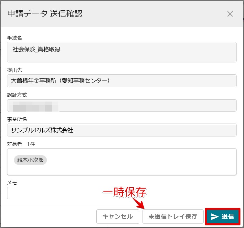The width and height of the screenshot is (244, 228).
Task: Click the メモ input field
Action: point(63,193)
